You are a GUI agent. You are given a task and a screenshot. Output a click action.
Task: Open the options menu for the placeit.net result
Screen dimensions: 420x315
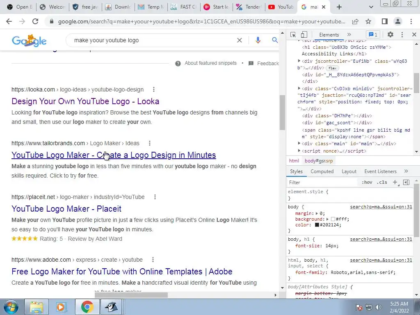point(155,197)
